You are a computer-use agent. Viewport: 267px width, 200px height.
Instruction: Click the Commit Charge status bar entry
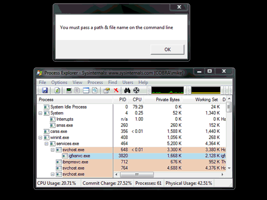coord(107,183)
